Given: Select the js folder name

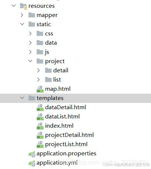Looking at the screenshot, I should click(47, 52).
